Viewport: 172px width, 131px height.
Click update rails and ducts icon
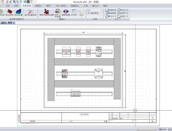tap(47, 11)
